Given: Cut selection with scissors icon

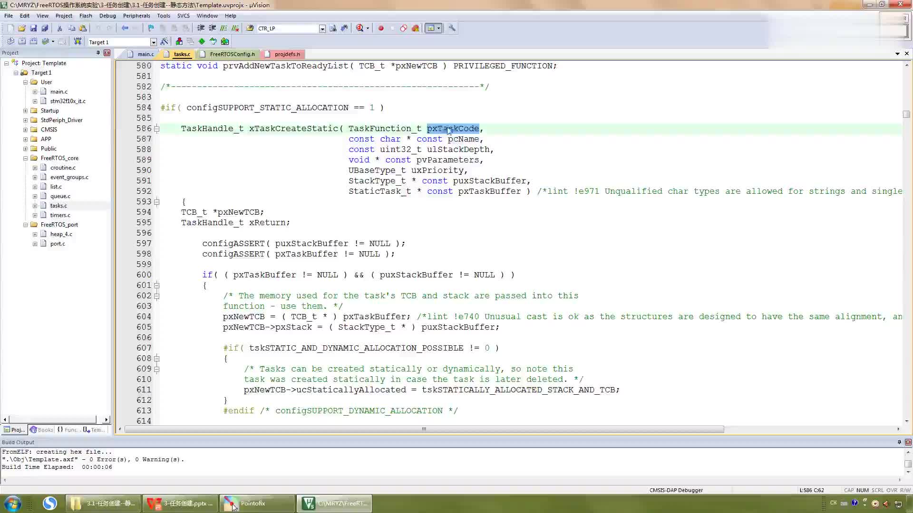Looking at the screenshot, I should 60,28.
